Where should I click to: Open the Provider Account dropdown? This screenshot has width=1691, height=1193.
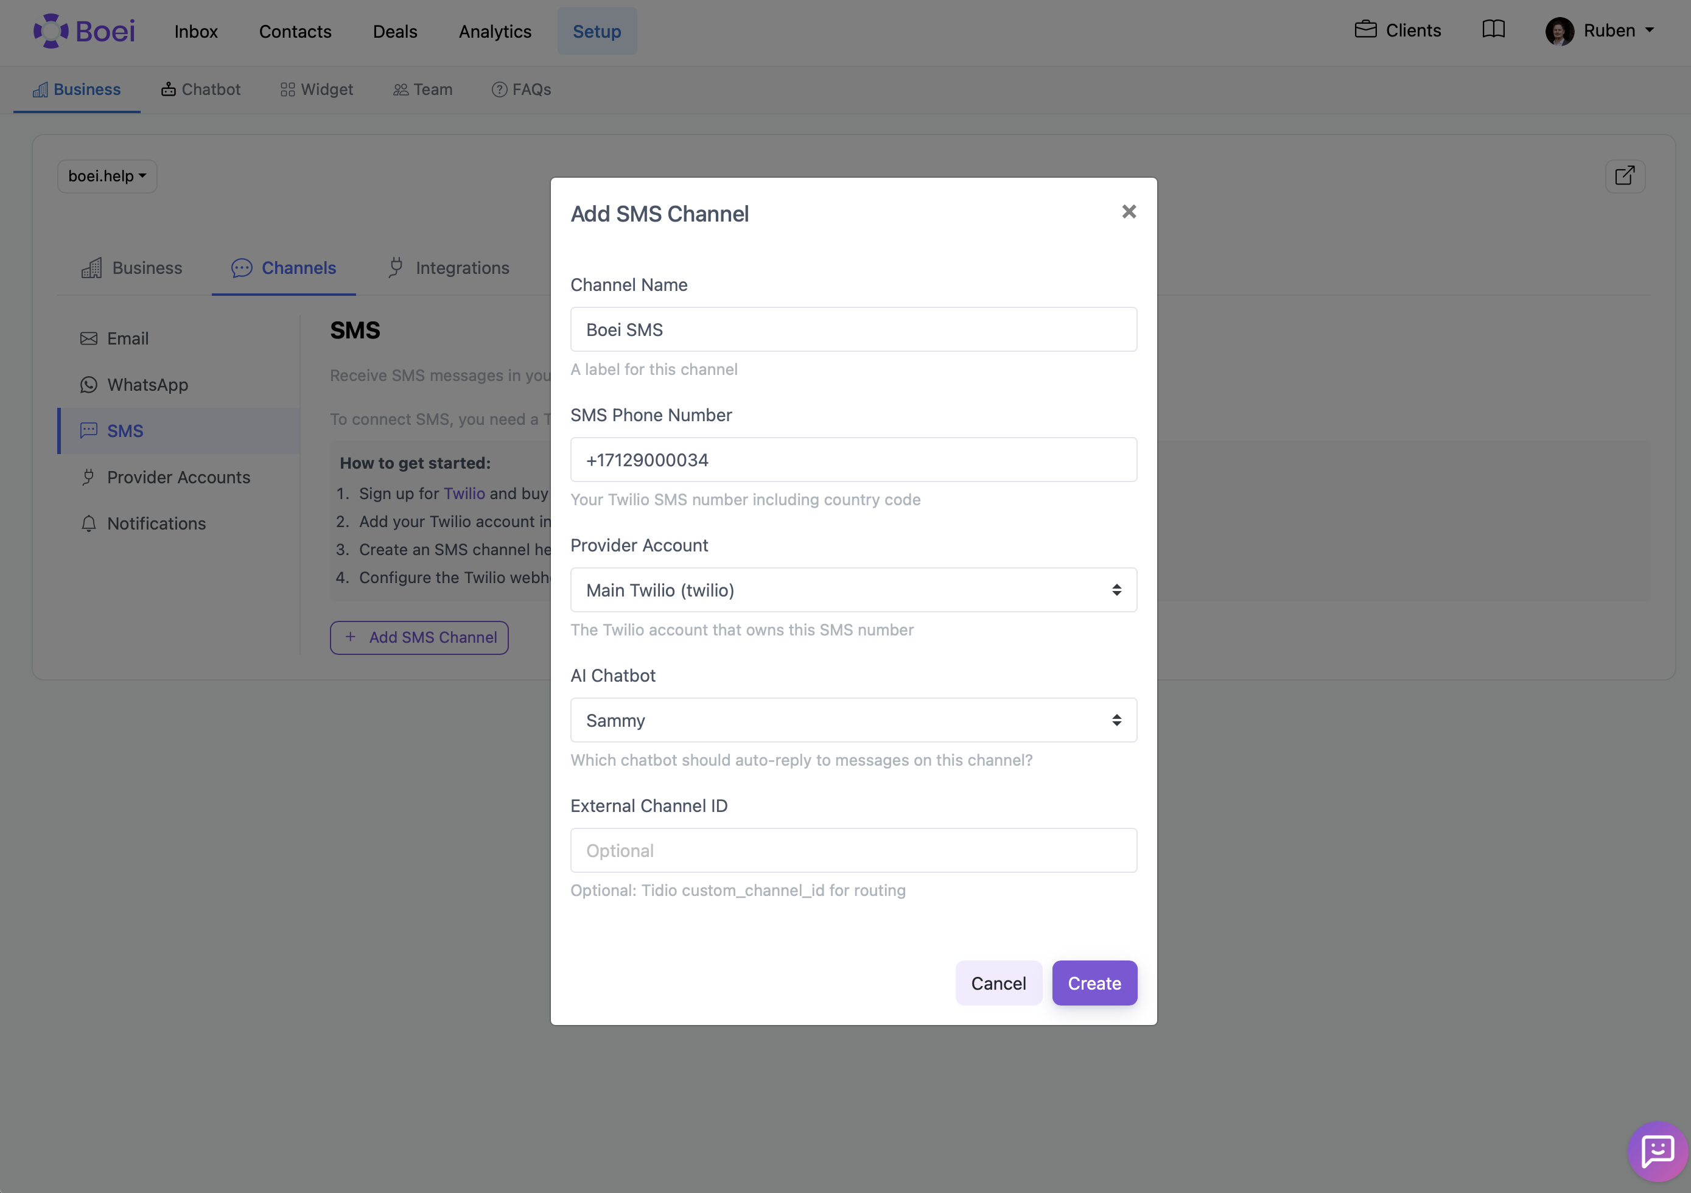tap(853, 590)
